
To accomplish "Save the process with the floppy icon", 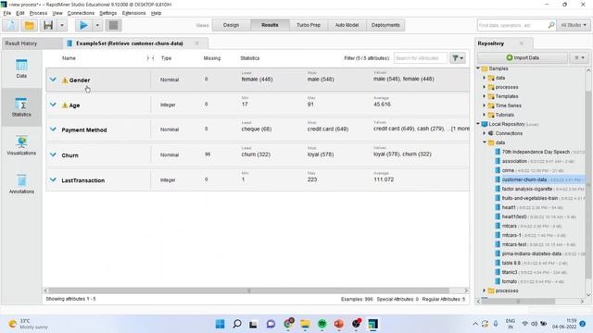I will tap(48, 25).
